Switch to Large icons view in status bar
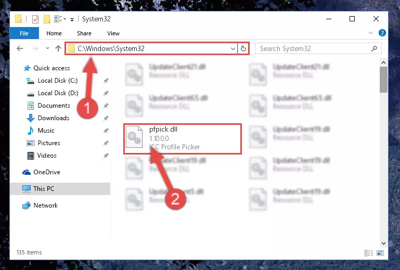The height and width of the screenshot is (270, 400). click(x=380, y=253)
